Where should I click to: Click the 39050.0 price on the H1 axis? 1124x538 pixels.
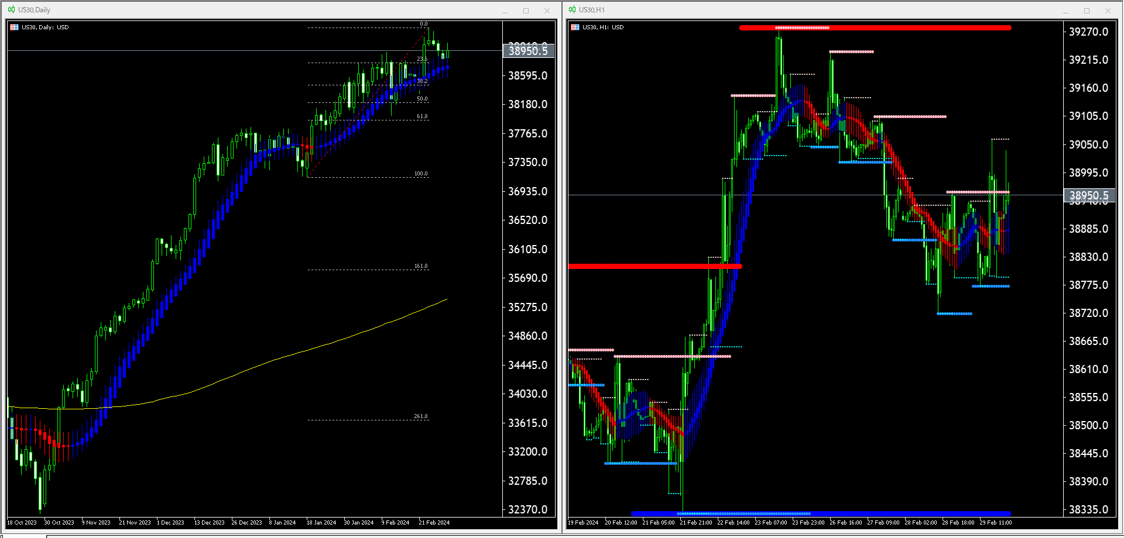point(1089,144)
